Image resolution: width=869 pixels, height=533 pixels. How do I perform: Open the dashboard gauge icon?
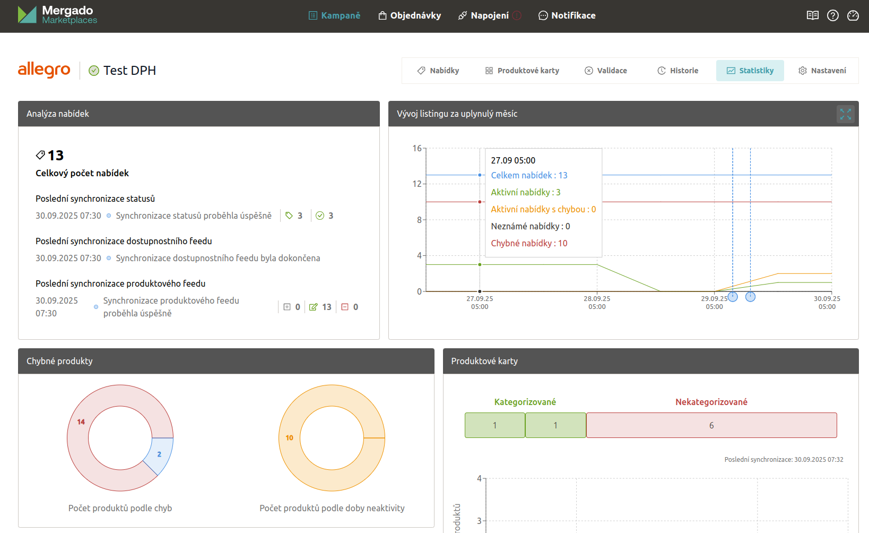pyautogui.click(x=853, y=15)
